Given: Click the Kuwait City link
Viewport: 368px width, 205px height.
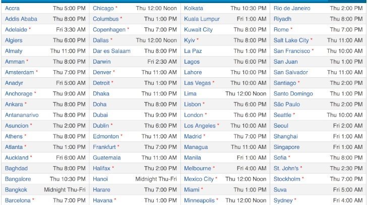Looking at the screenshot, I should pyautogui.click(x=198, y=30).
